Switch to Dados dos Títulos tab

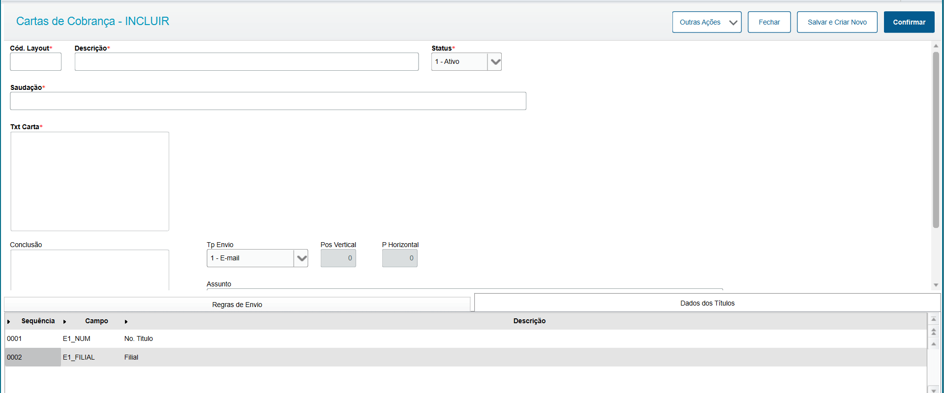pyautogui.click(x=707, y=303)
